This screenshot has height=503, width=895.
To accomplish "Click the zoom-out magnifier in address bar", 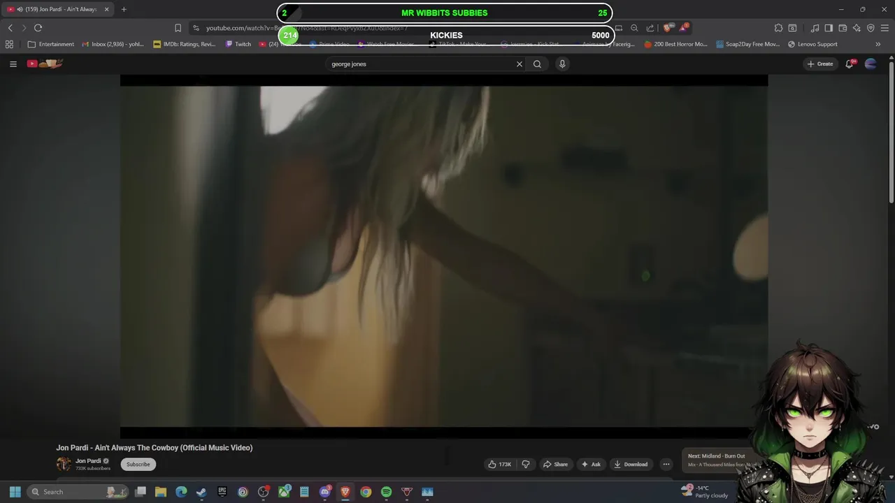I will tap(634, 28).
